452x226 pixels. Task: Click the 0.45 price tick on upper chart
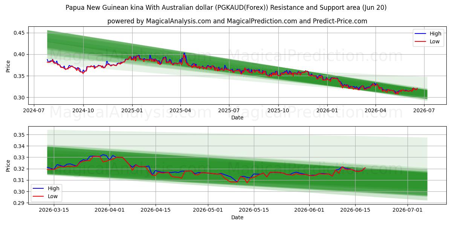pos(19,33)
